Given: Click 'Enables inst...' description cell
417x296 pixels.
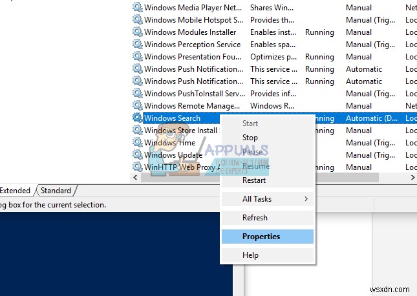Looking at the screenshot, I should point(273,32).
